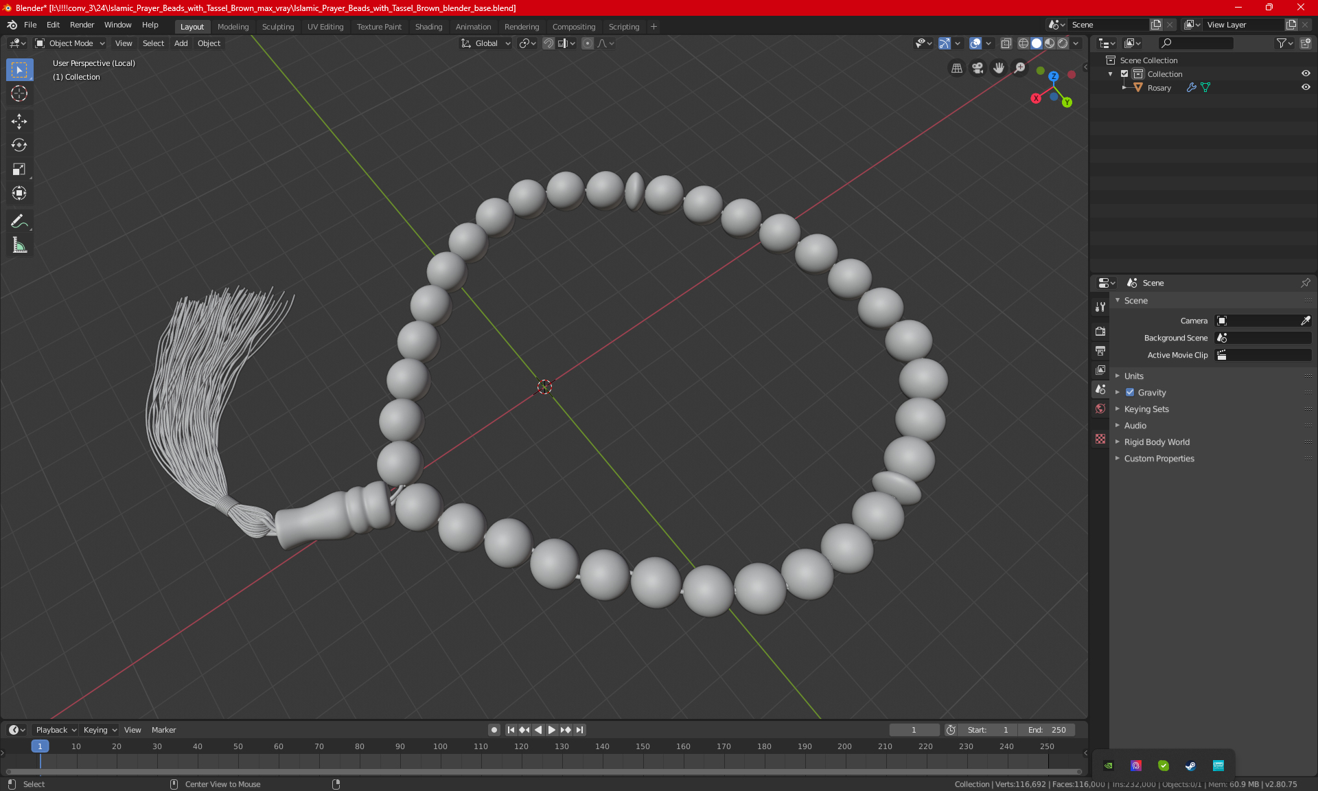The image size is (1318, 791).
Task: Activate the Measure ruler tool
Action: tap(19, 245)
